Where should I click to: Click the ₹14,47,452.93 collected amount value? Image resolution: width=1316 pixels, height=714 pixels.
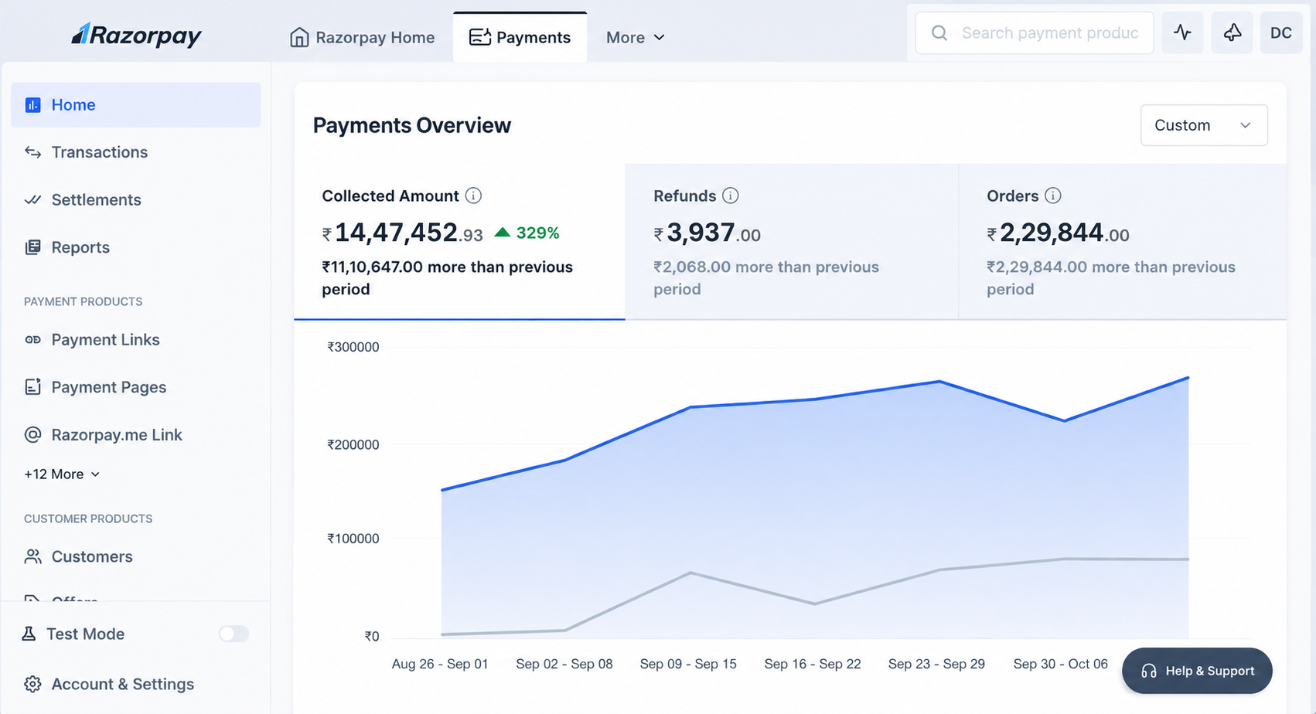pos(403,233)
